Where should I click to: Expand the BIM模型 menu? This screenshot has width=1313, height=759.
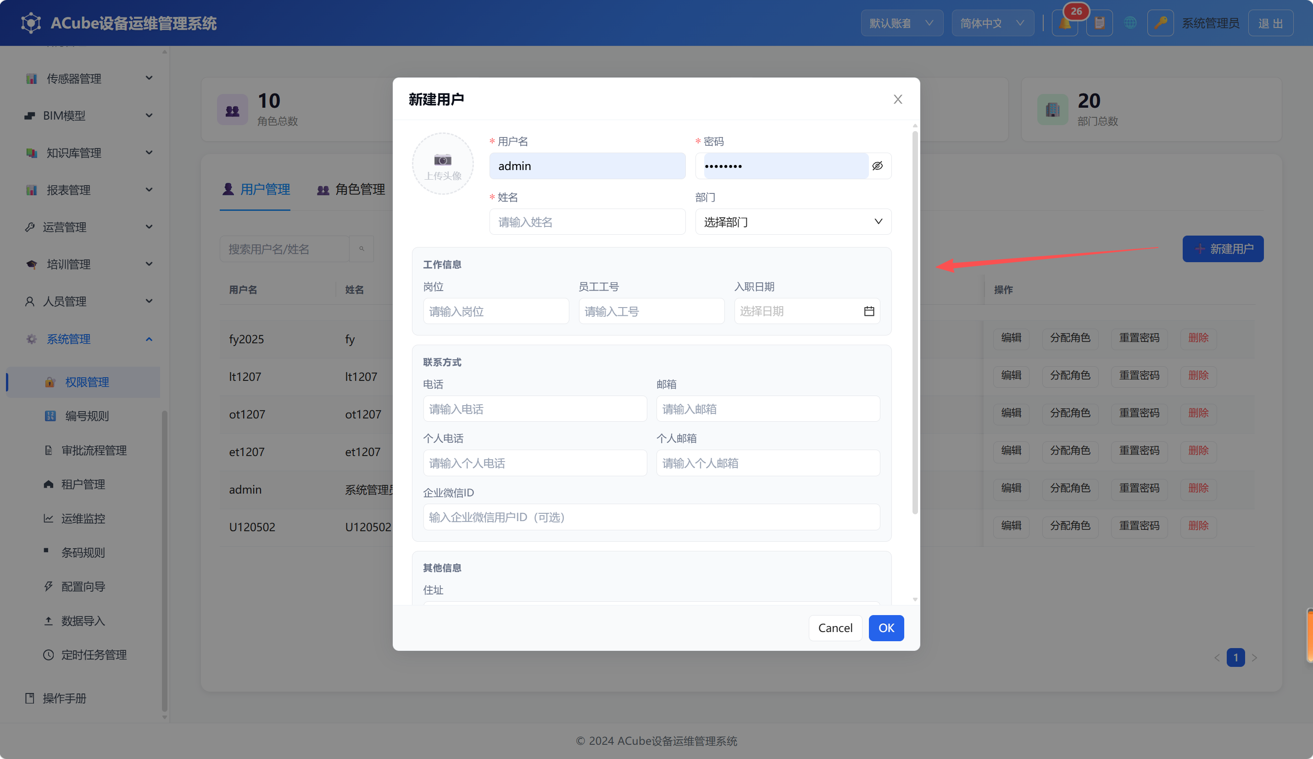[x=83, y=115]
